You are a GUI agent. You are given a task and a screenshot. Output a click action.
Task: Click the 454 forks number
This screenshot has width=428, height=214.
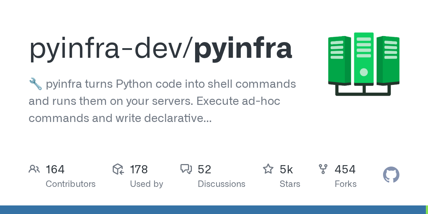point(345,169)
